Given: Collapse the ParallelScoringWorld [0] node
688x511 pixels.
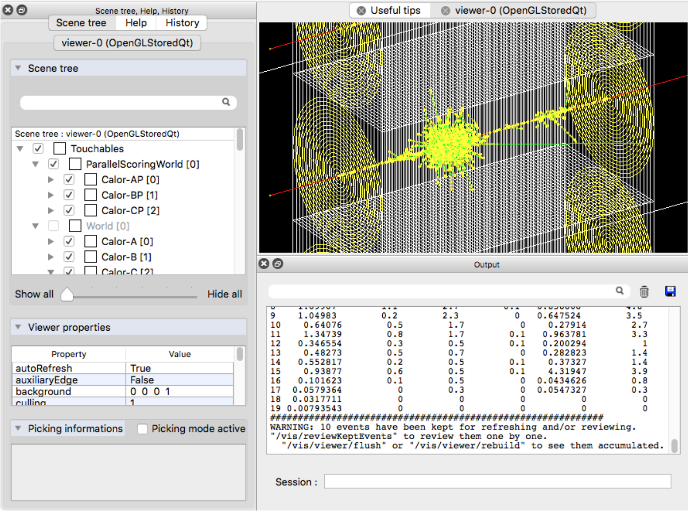Looking at the screenshot, I should pyautogui.click(x=35, y=164).
